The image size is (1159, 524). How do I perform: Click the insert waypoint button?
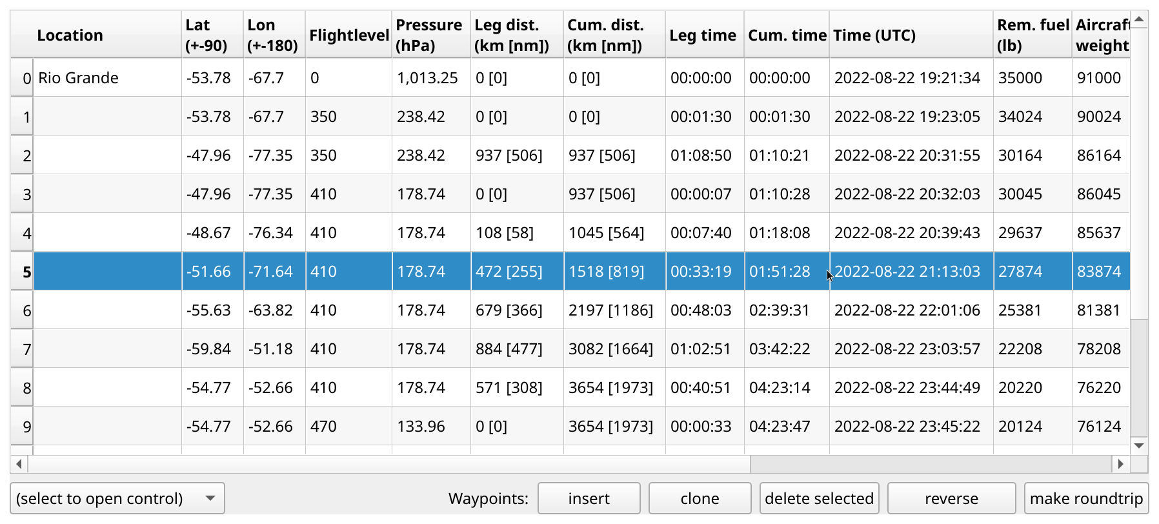(589, 499)
